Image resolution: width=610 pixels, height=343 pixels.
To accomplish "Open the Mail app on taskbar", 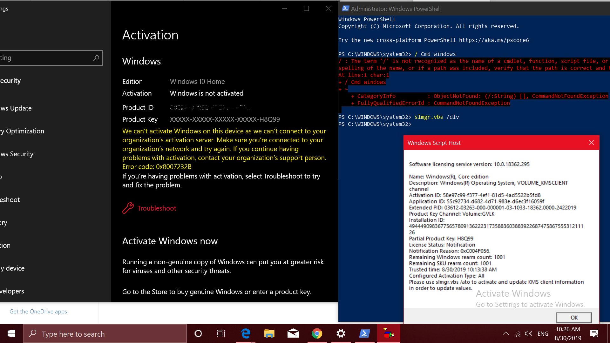I will pos(293,333).
